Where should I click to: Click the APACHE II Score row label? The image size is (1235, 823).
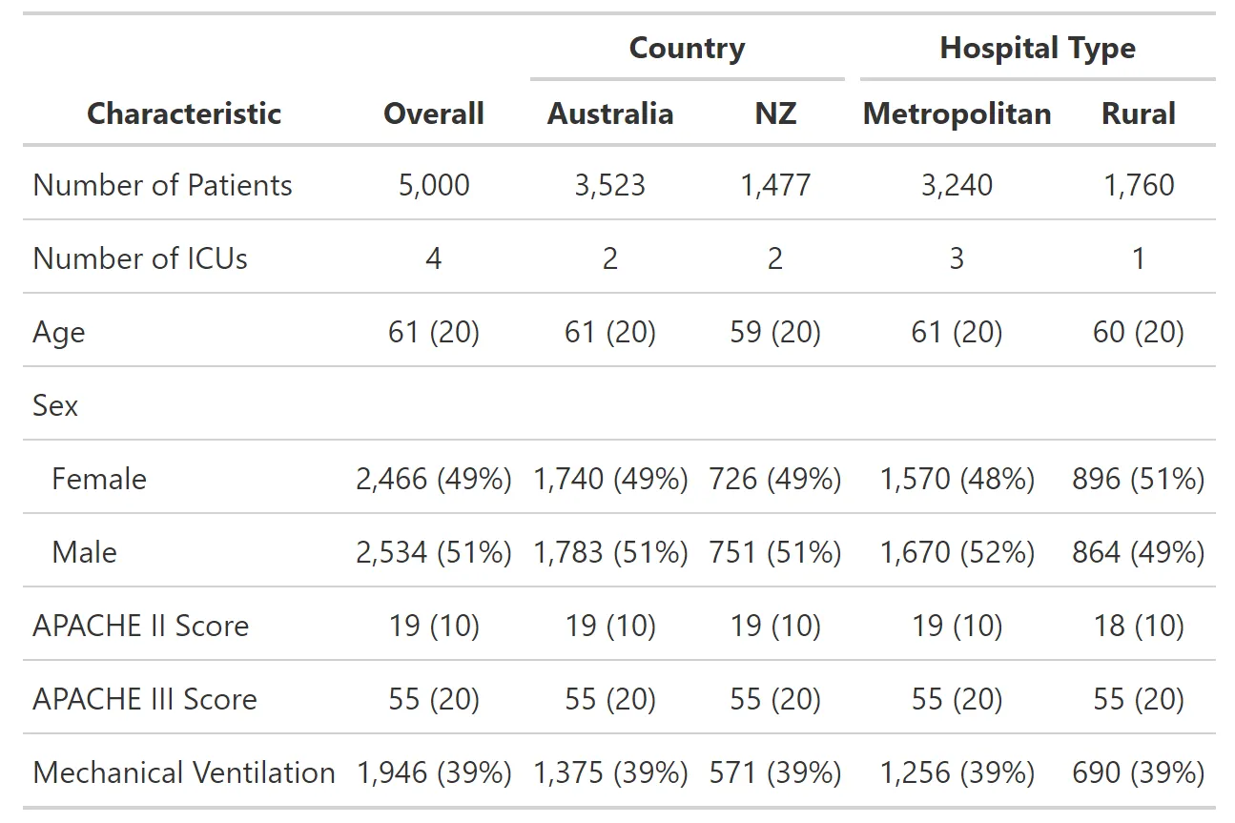(140, 626)
